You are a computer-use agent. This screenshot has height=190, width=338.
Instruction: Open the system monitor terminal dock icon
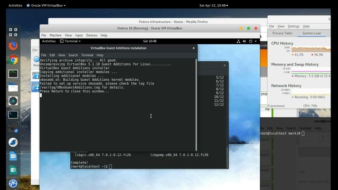click(x=13, y=74)
